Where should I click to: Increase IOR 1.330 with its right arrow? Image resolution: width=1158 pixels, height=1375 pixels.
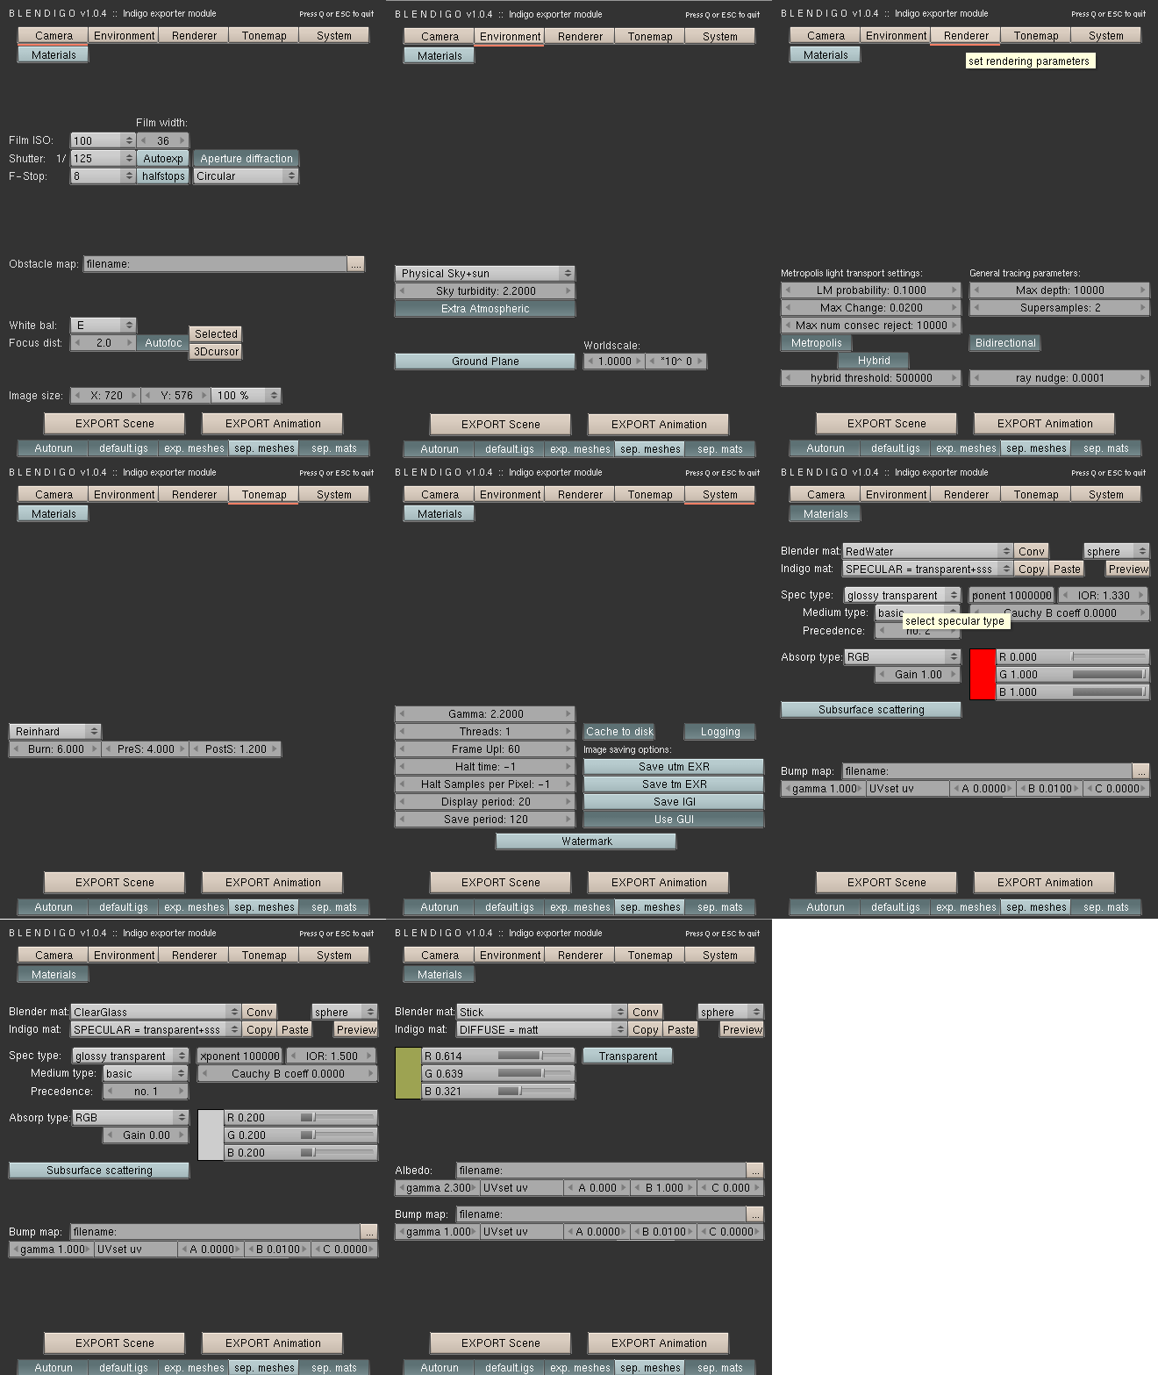click(1141, 595)
